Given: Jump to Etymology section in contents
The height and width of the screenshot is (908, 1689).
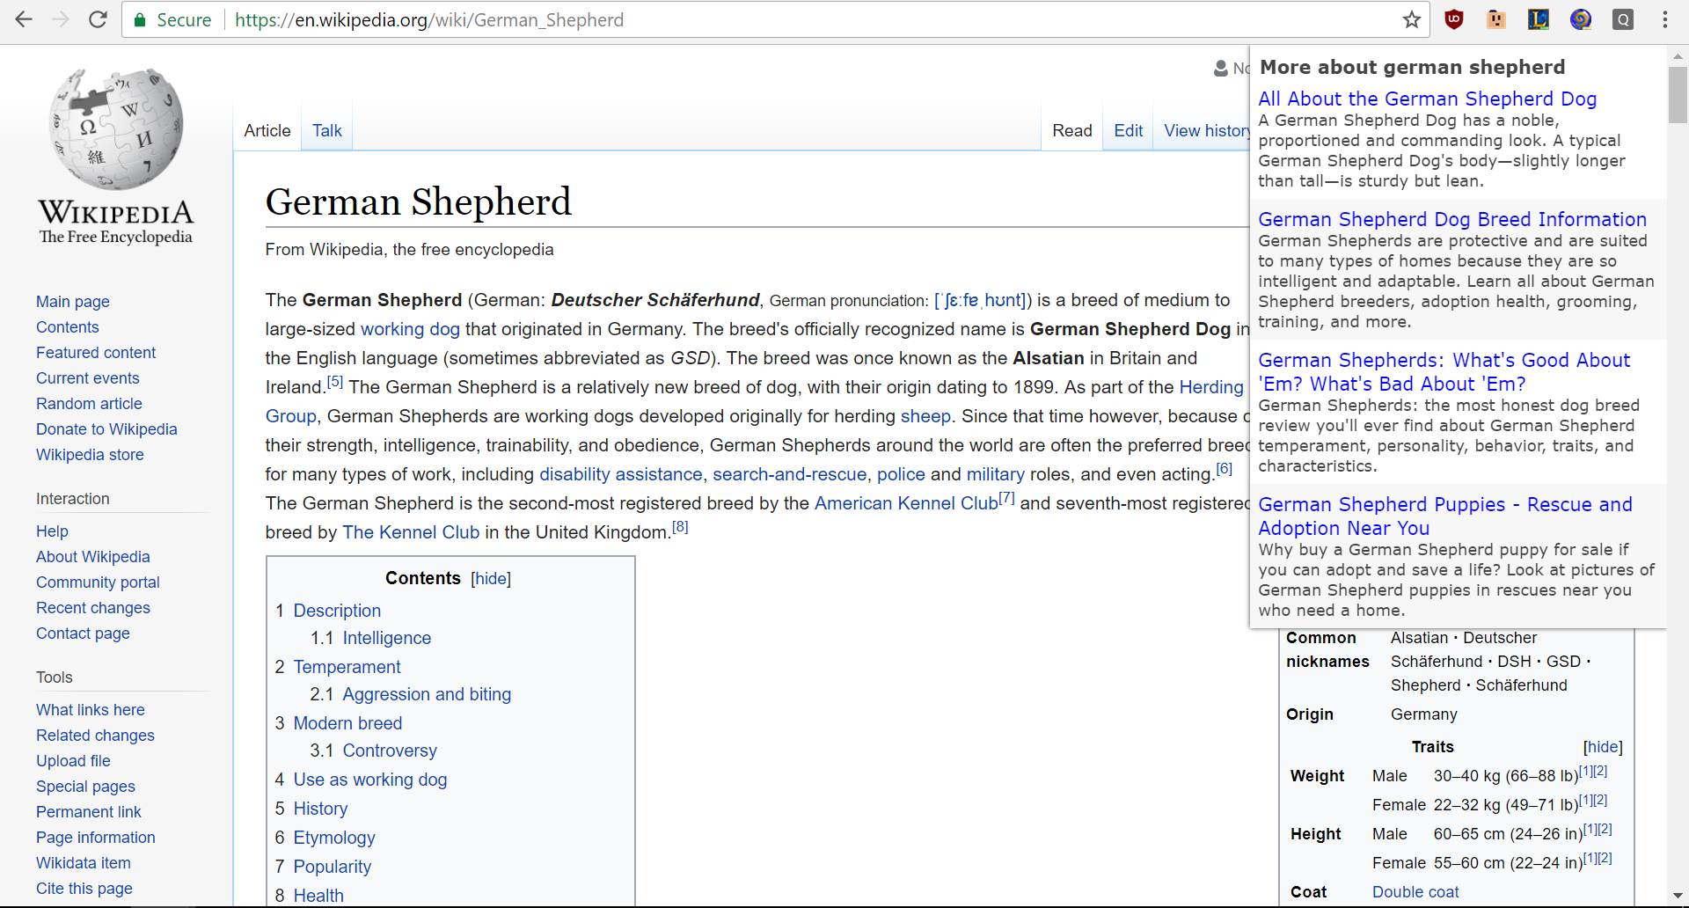Looking at the screenshot, I should pos(334,838).
